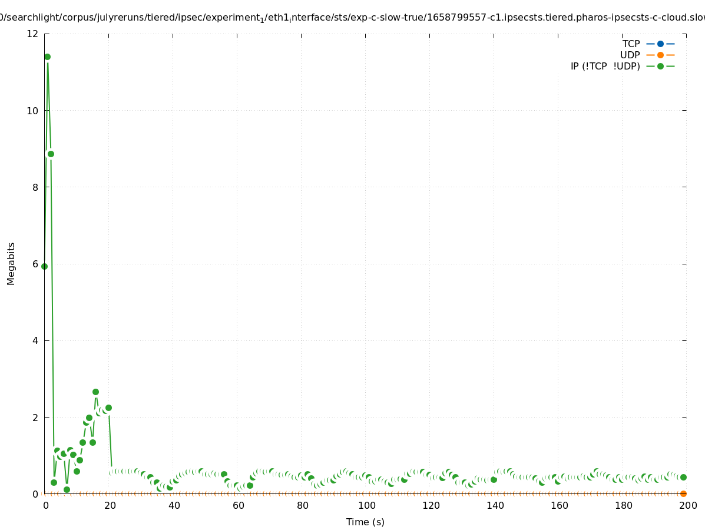
Task: Click the green data point near 9 Megabits
Action: point(51,154)
